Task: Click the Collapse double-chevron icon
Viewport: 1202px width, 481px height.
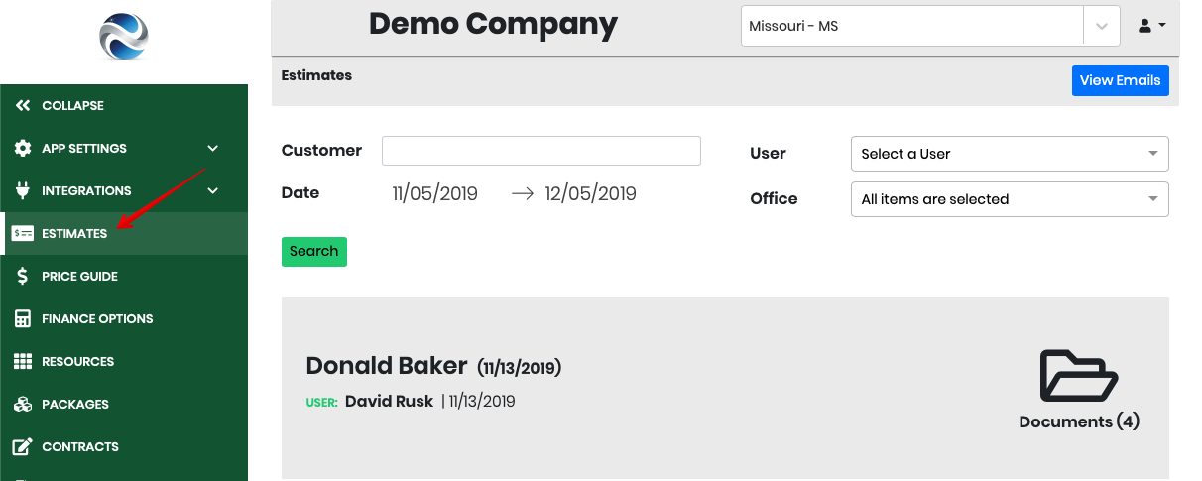Action: (23, 105)
